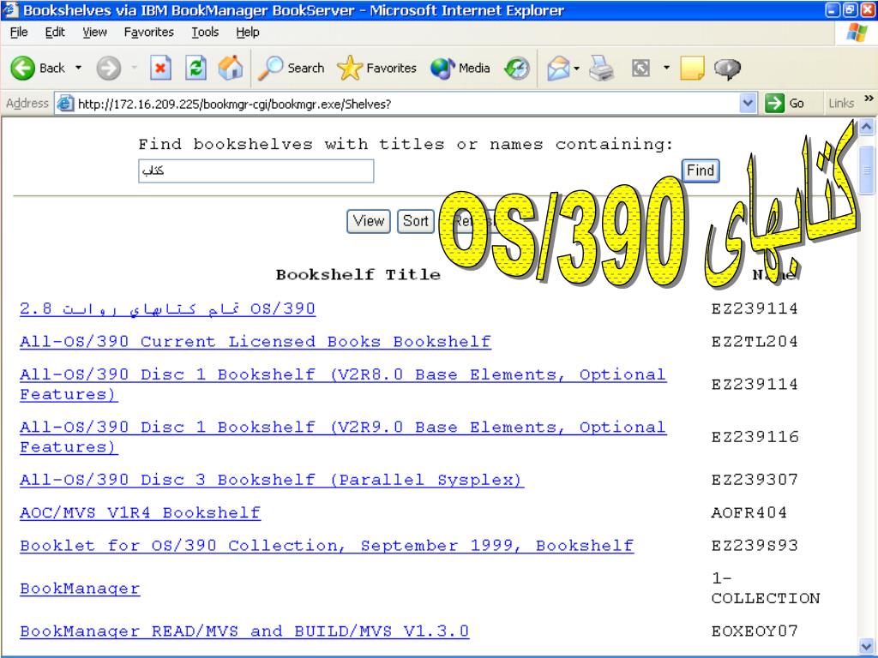Click the Back arrow icon

point(22,69)
